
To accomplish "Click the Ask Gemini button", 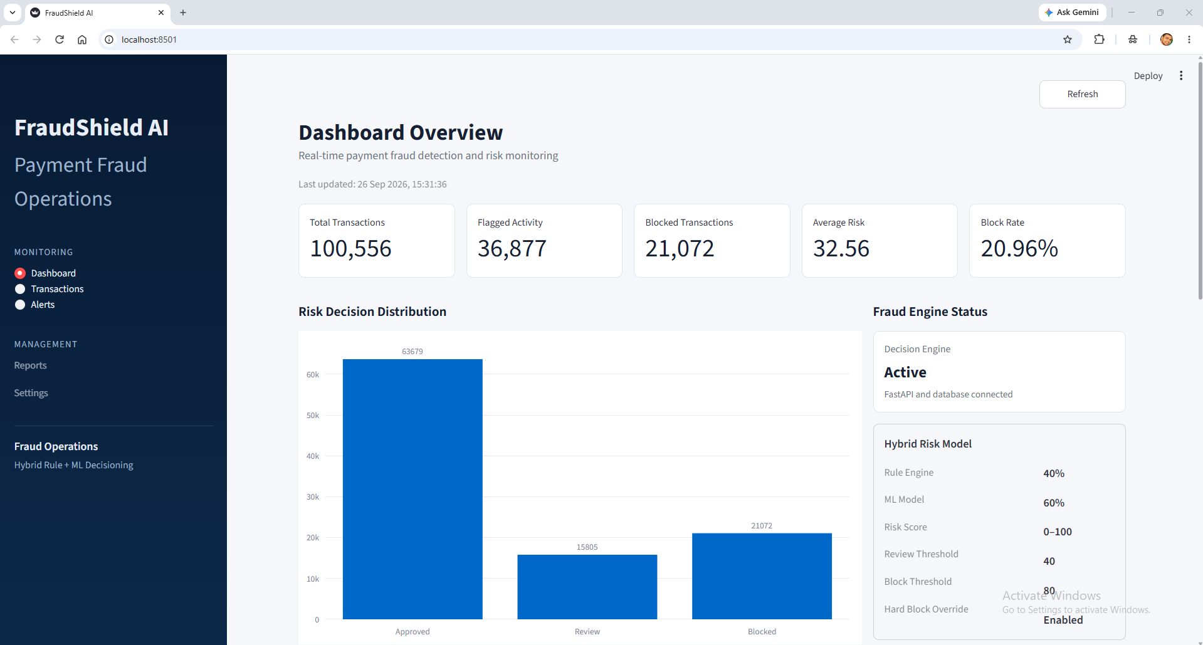I will pos(1073,13).
